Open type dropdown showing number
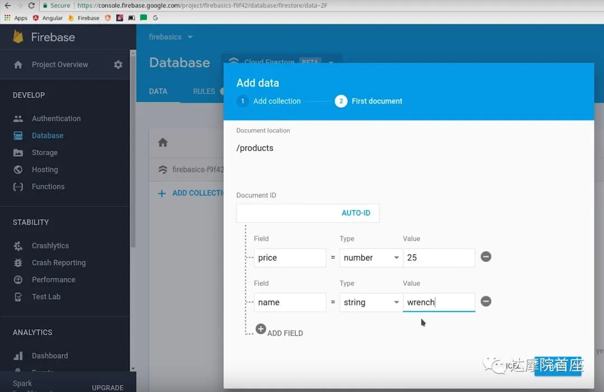The height and width of the screenshot is (392, 604). 371,258
